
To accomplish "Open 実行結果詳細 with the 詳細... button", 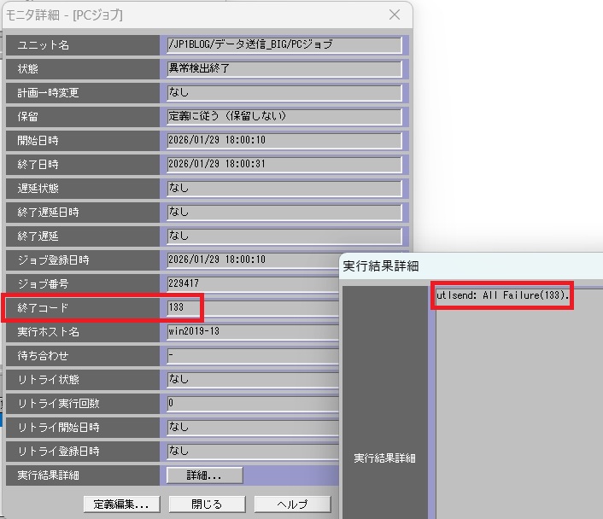I will 205,475.
